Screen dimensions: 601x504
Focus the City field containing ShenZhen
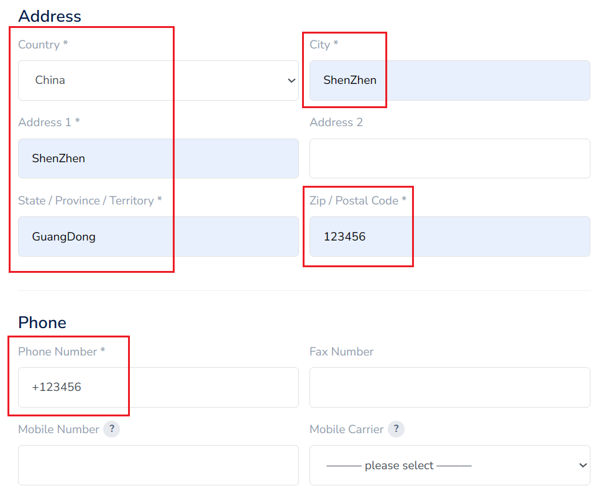point(449,80)
